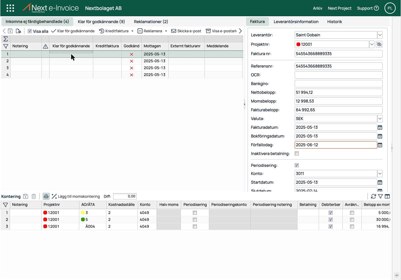401x280 pixels.
Task: Open the app launcher grid menu
Action: (x=10, y=8)
